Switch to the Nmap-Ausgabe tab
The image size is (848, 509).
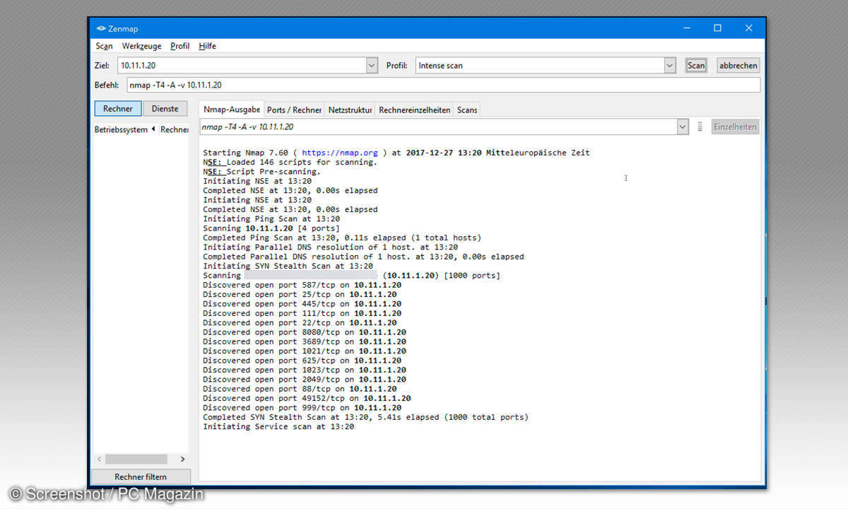click(232, 110)
